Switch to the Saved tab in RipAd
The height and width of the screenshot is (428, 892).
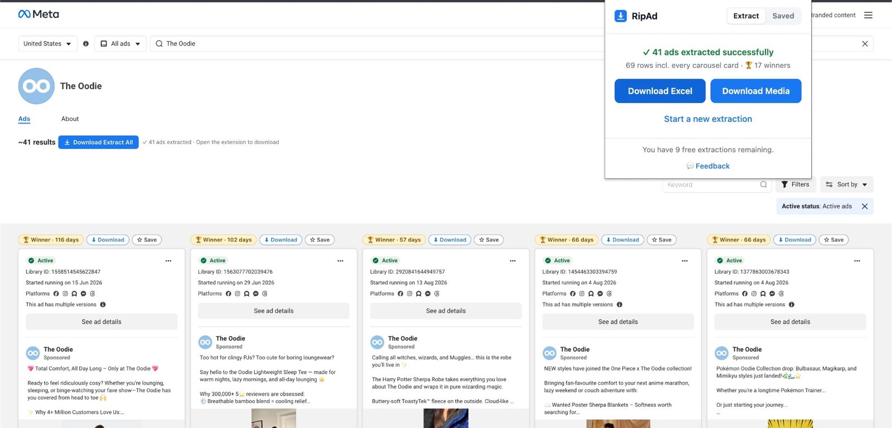click(x=783, y=16)
